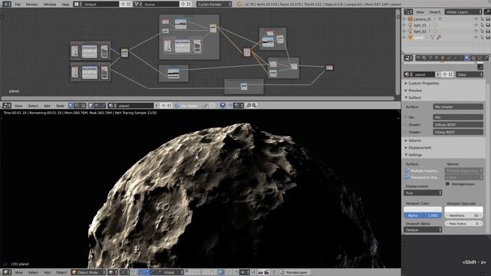Click the Diffuse BSDF shader button
491x276 pixels.
pyautogui.click(x=458, y=124)
